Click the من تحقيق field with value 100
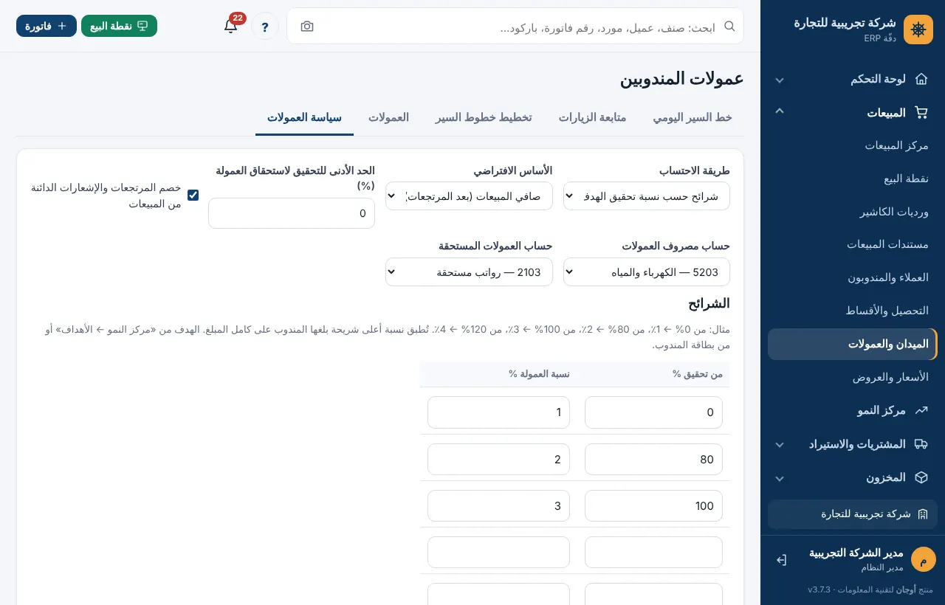Screen dimensions: 945x605 tap(653, 505)
